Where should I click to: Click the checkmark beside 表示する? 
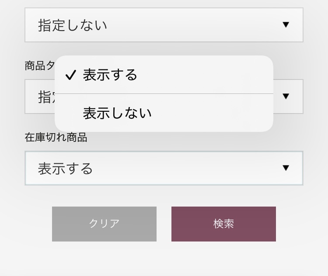(x=70, y=76)
